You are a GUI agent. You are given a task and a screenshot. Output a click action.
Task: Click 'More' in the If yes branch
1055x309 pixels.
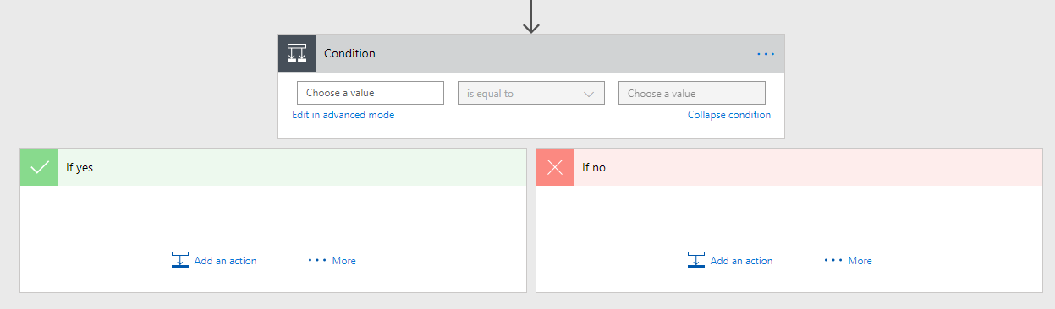344,261
